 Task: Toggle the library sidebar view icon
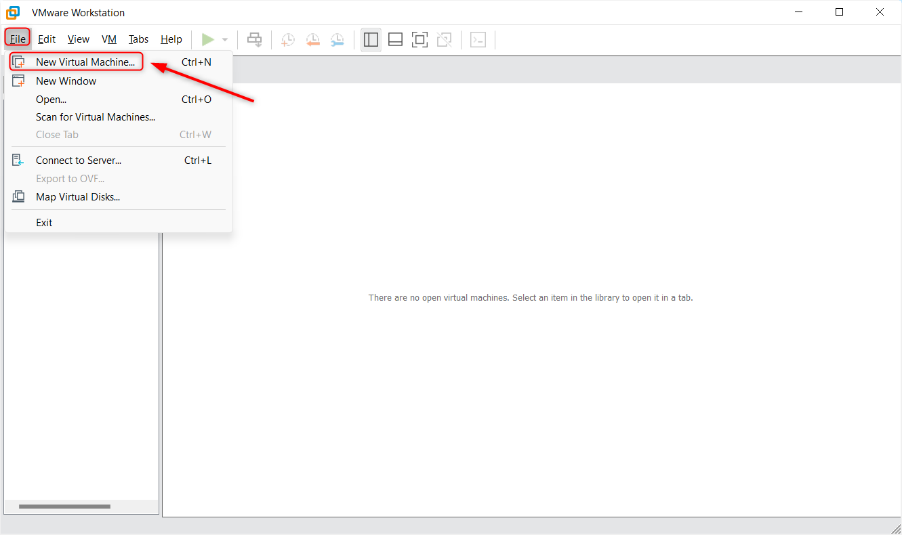[371, 40]
